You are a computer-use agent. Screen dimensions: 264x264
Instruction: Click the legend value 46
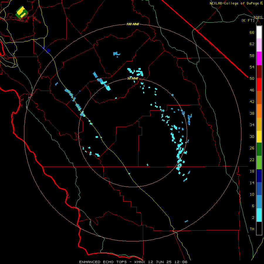(x=252, y=90)
